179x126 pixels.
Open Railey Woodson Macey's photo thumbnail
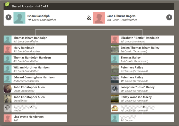tap(115, 99)
